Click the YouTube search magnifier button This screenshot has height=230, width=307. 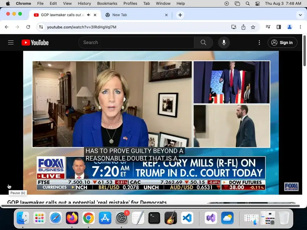[x=204, y=43]
